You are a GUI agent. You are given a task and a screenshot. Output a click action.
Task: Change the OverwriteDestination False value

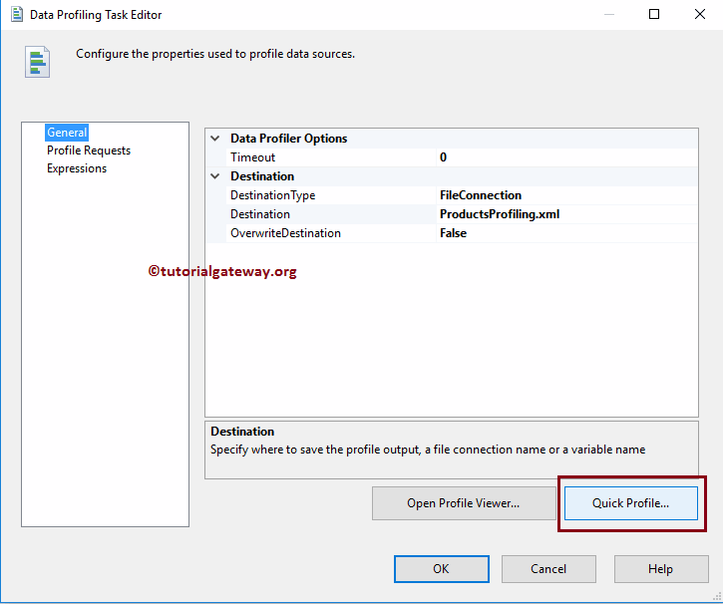(566, 233)
